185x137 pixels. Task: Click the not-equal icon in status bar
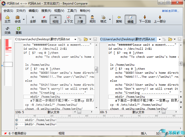coord(5,133)
